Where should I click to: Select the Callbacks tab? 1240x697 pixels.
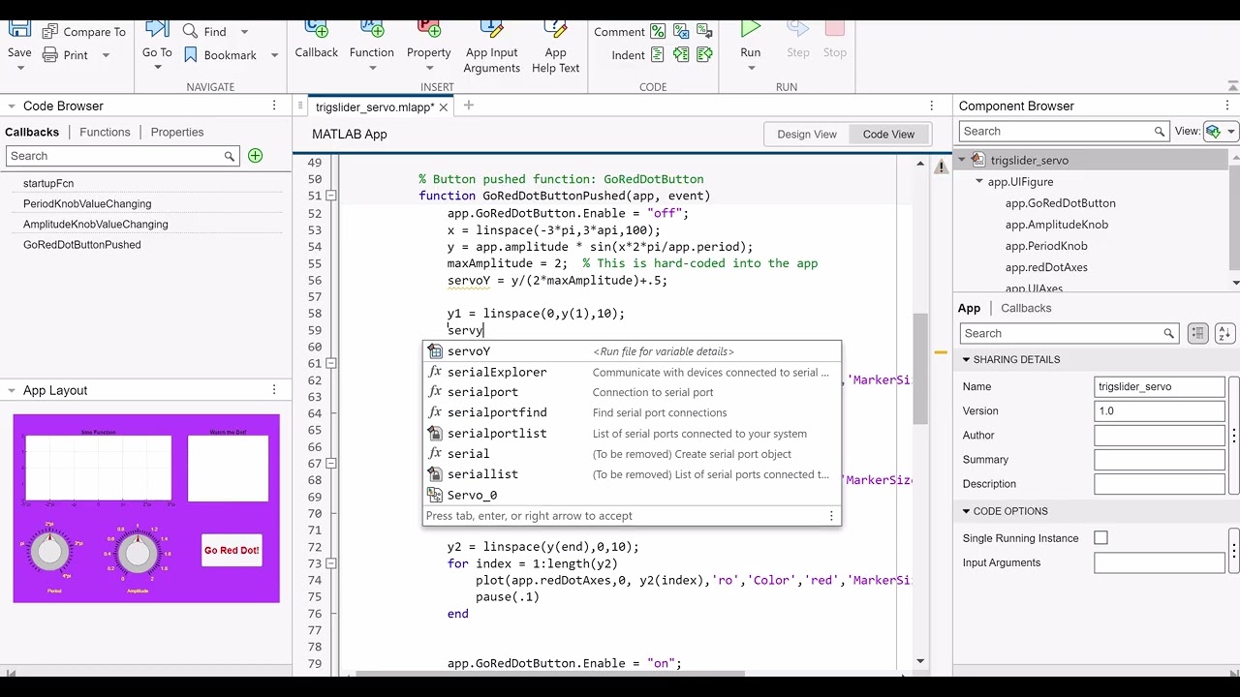(32, 132)
